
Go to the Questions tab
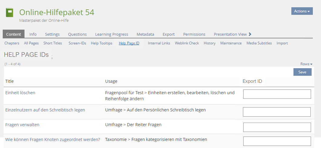(x=77, y=34)
